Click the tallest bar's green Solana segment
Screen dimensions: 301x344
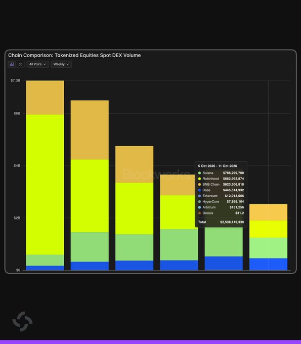click(45, 260)
